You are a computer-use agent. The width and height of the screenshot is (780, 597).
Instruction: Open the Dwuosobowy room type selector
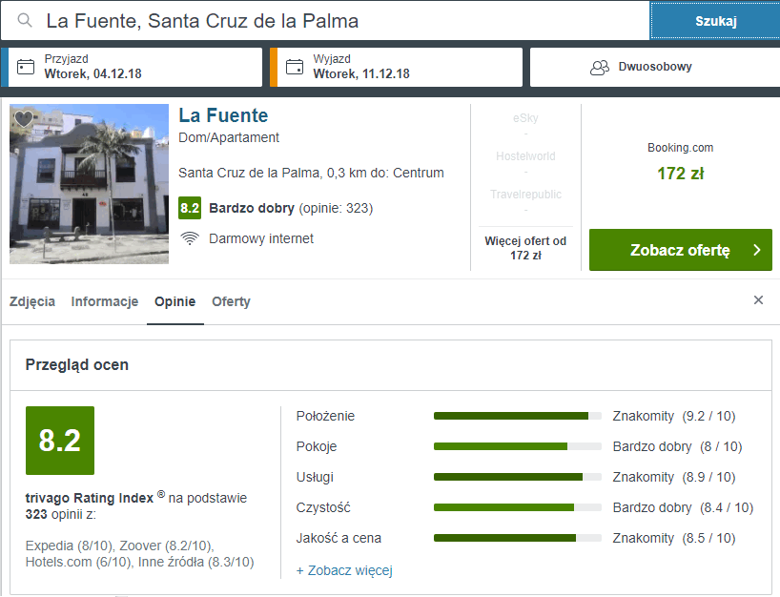click(654, 67)
